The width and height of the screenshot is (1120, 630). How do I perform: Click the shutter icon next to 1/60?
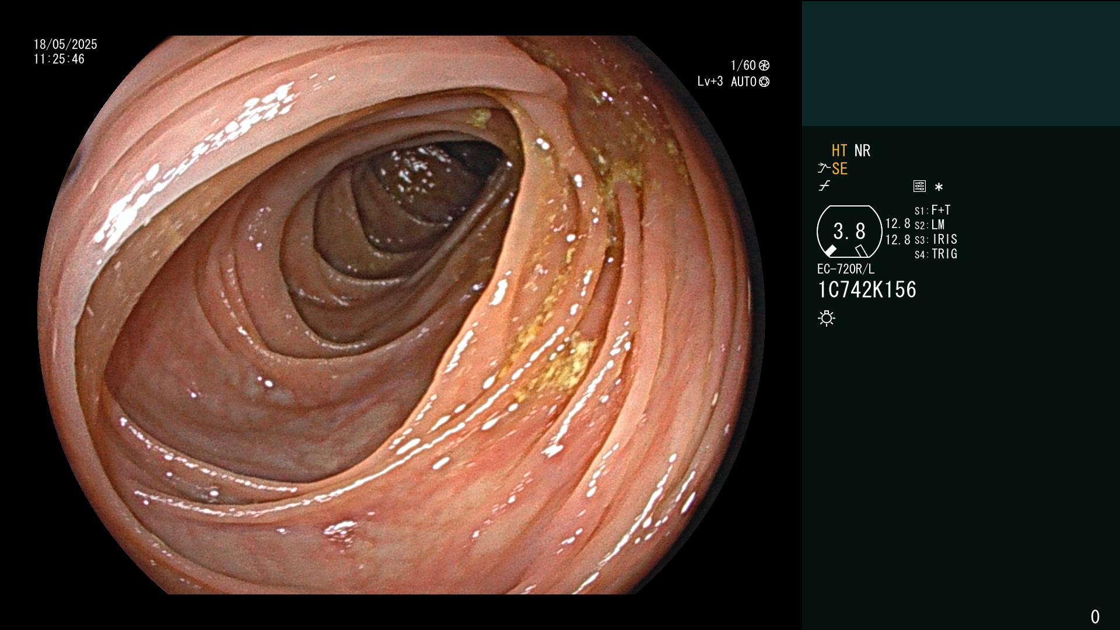pyautogui.click(x=764, y=65)
